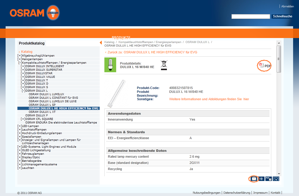Click the envelope email icon

[254, 179]
